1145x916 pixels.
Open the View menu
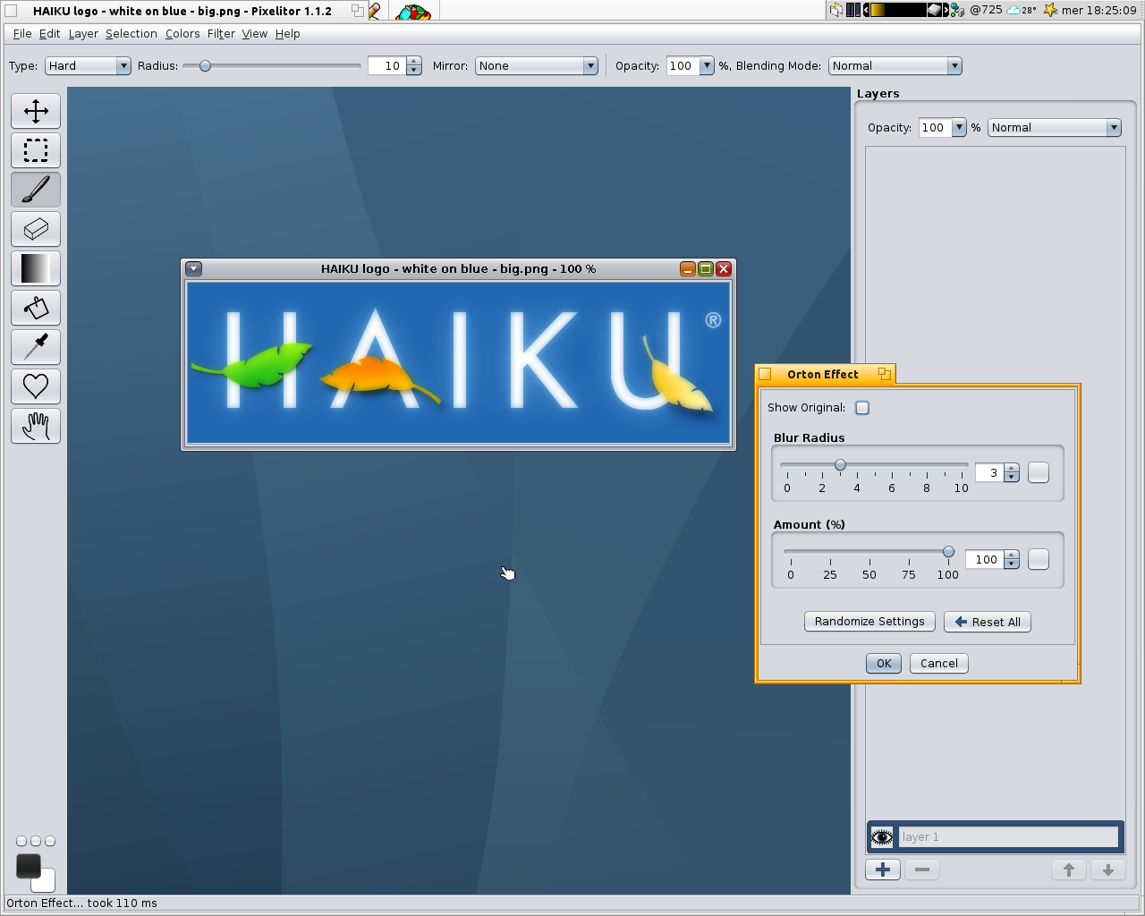pos(255,34)
